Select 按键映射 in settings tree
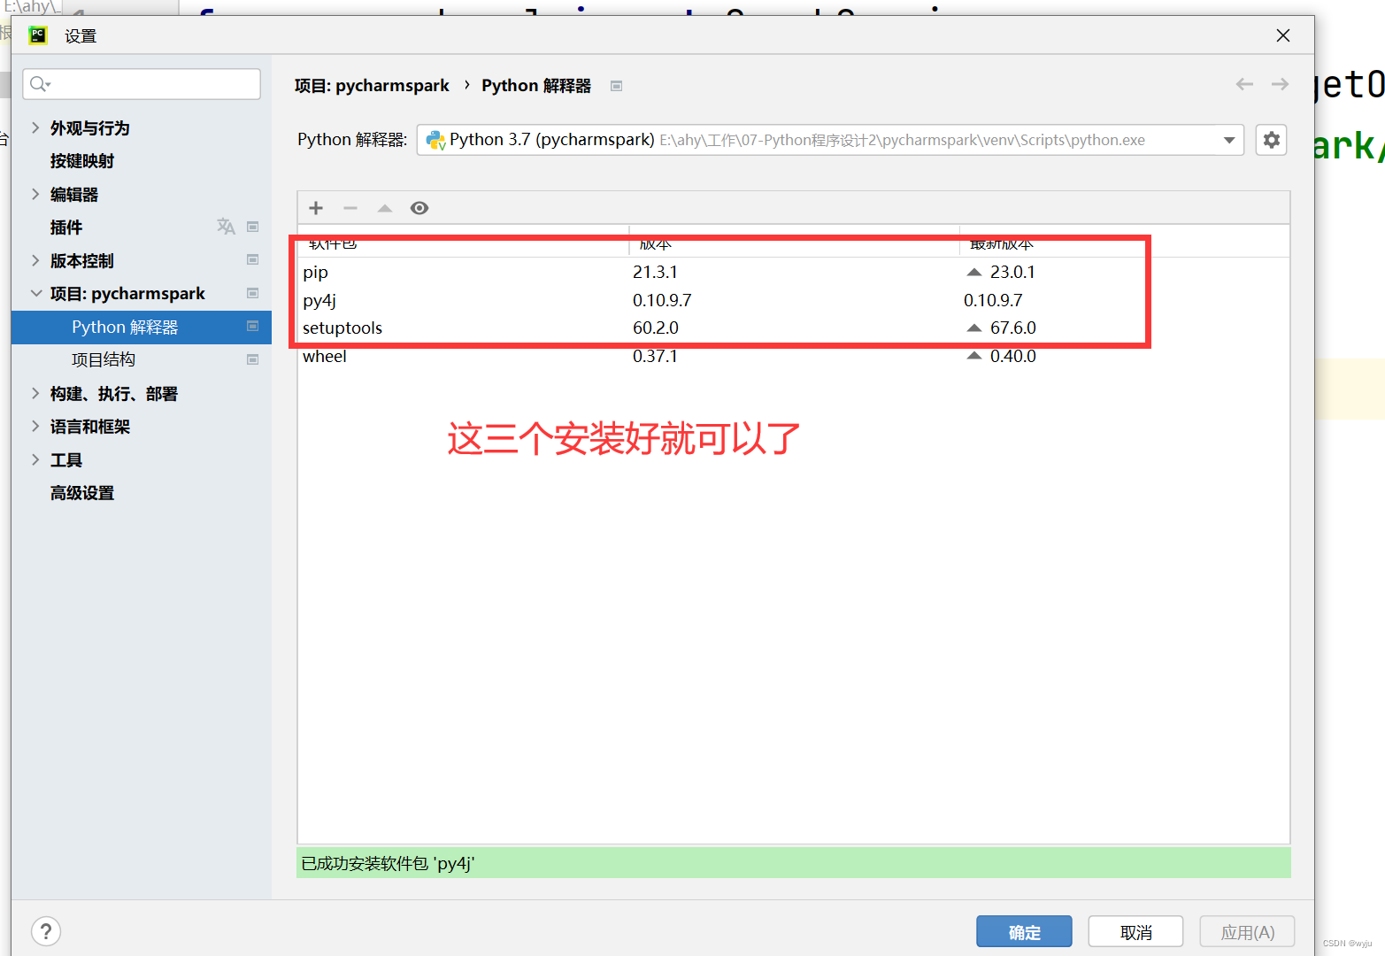Viewport: 1385px width, 956px height. [82, 161]
